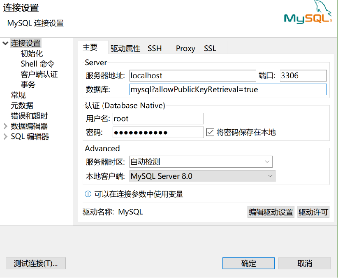The height and width of the screenshot is (278, 338).
Task: Click the 测试连接 button
Action: tap(35, 263)
